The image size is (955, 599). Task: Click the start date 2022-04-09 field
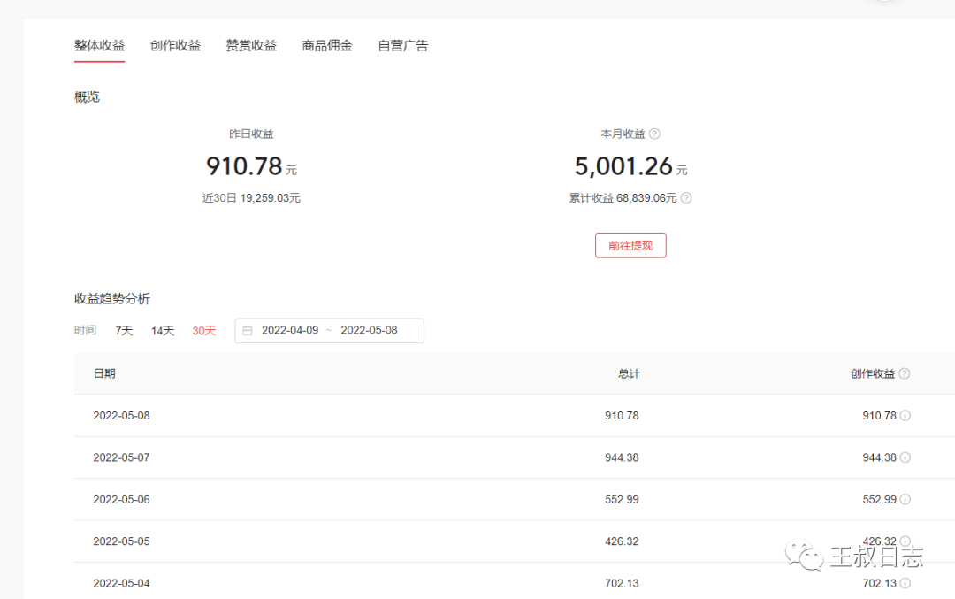point(290,330)
